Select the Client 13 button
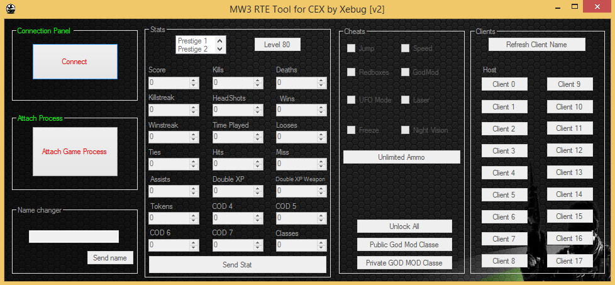 570,172
